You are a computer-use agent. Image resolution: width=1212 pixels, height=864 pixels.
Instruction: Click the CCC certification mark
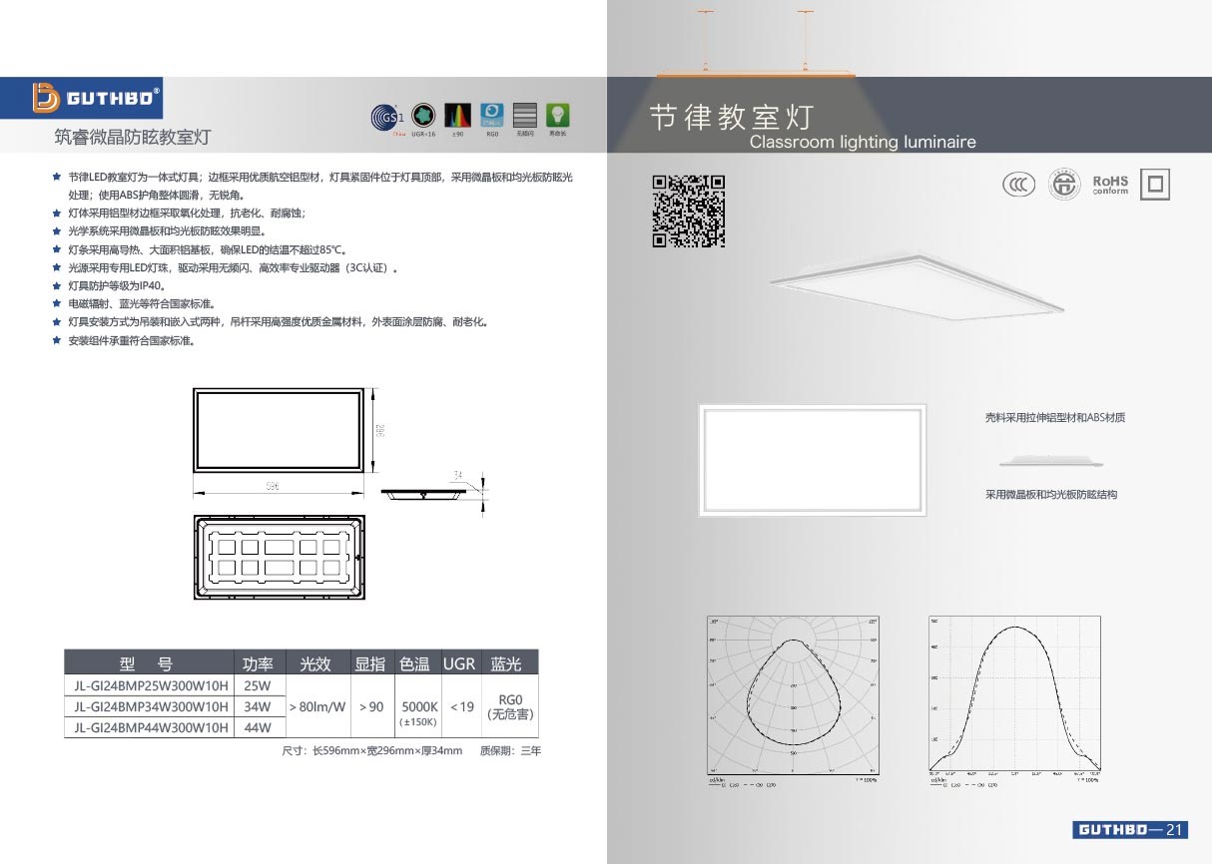tap(1018, 185)
